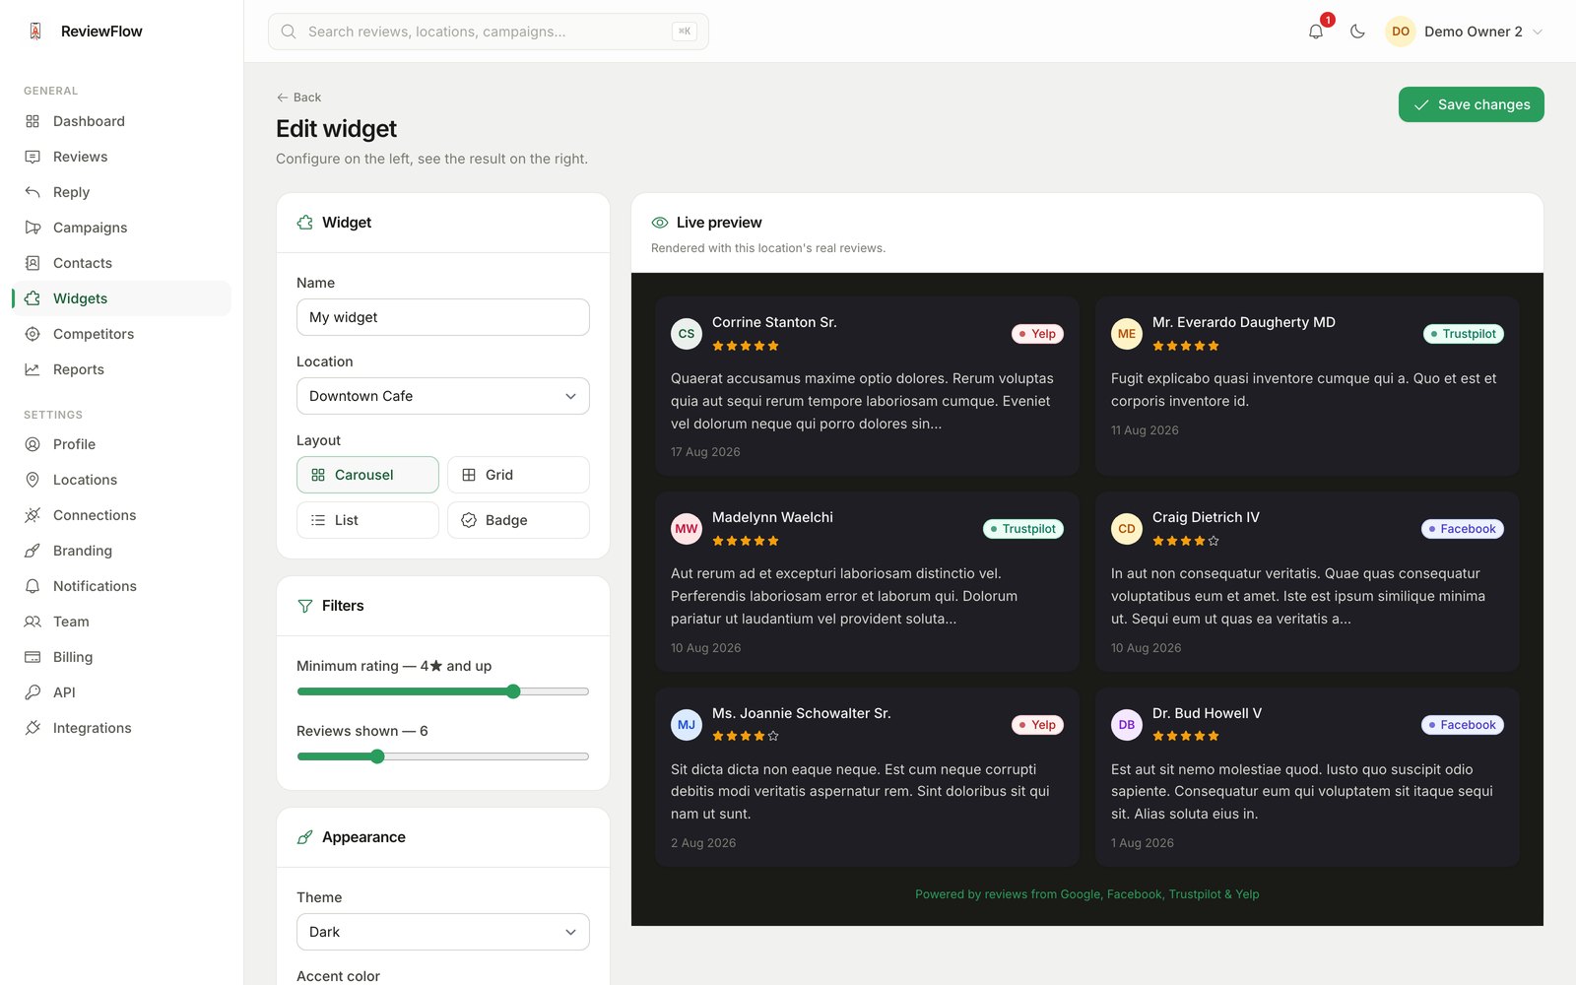Click the Minimum rating slider handle
1576x985 pixels.
[513, 691]
